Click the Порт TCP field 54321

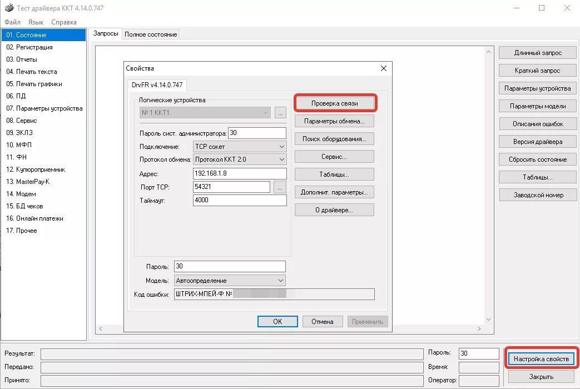tap(231, 187)
